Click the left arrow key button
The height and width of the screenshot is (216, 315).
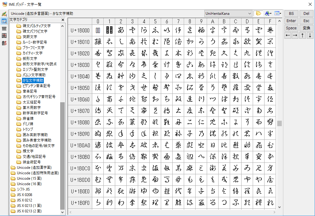[288, 35]
